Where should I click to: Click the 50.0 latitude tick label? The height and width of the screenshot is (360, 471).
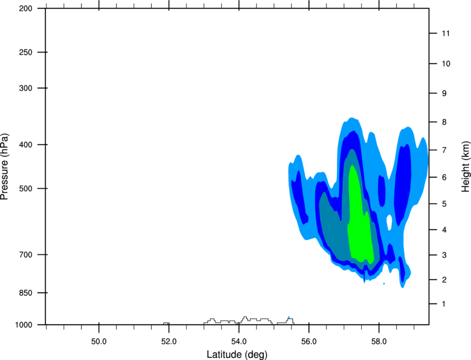[99, 342]
